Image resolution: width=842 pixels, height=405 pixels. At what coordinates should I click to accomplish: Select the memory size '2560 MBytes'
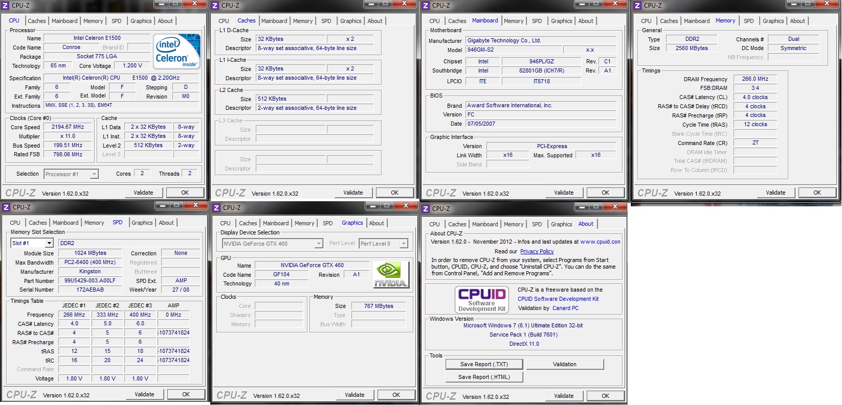[x=692, y=49]
